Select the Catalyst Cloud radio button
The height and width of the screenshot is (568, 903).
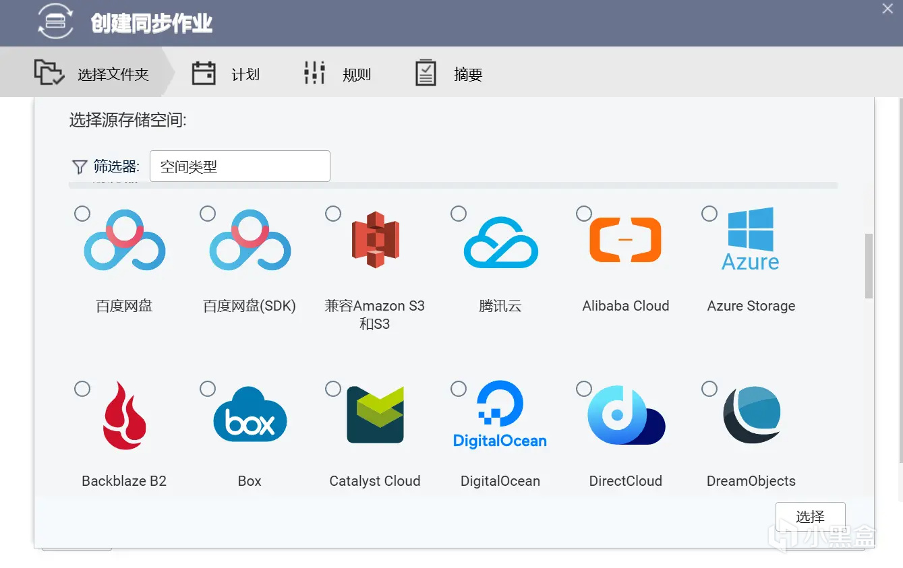point(333,389)
